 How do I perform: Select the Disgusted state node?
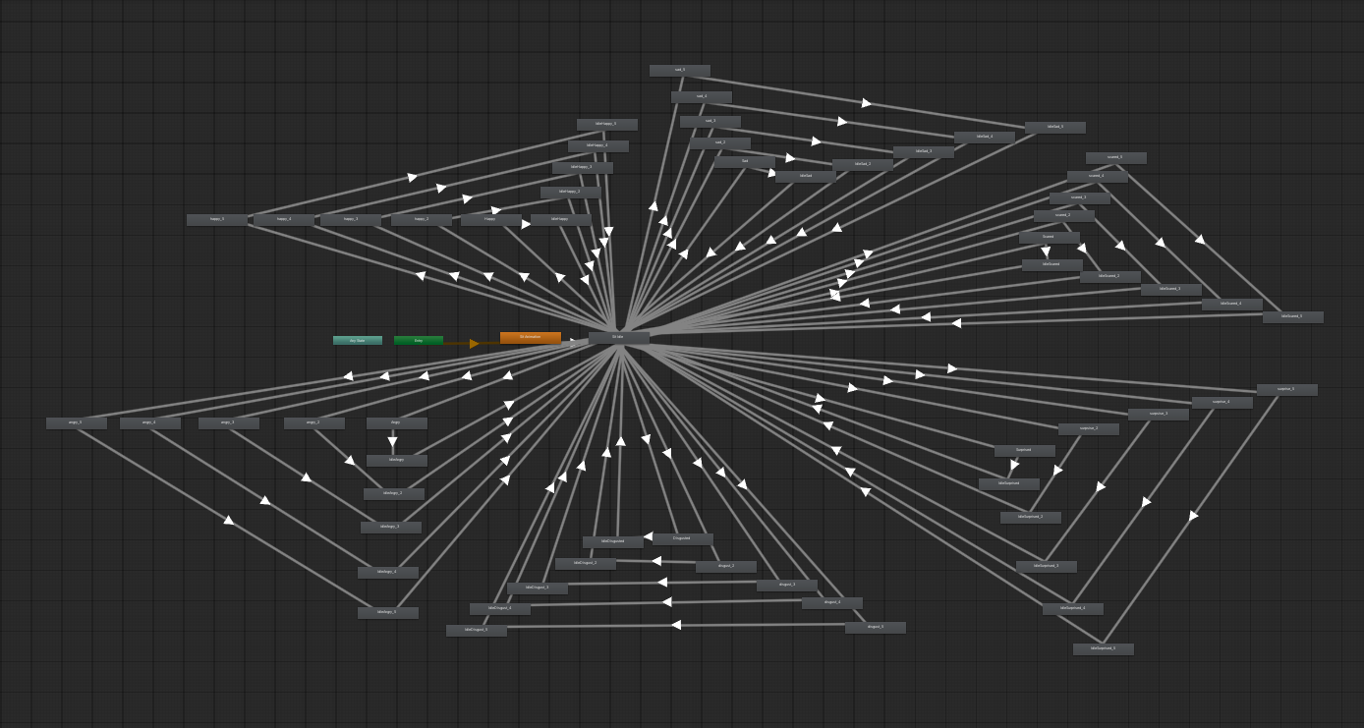click(x=683, y=539)
